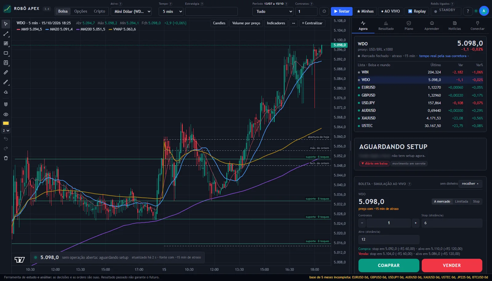492x281 pixels.
Task: Toggle the magnet snap tool
Action: pos(6,104)
